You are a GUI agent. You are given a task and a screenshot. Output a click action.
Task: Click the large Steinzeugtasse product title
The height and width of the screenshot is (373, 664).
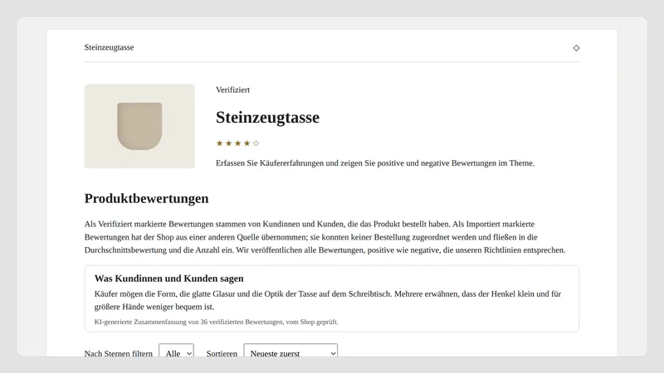coord(267,117)
